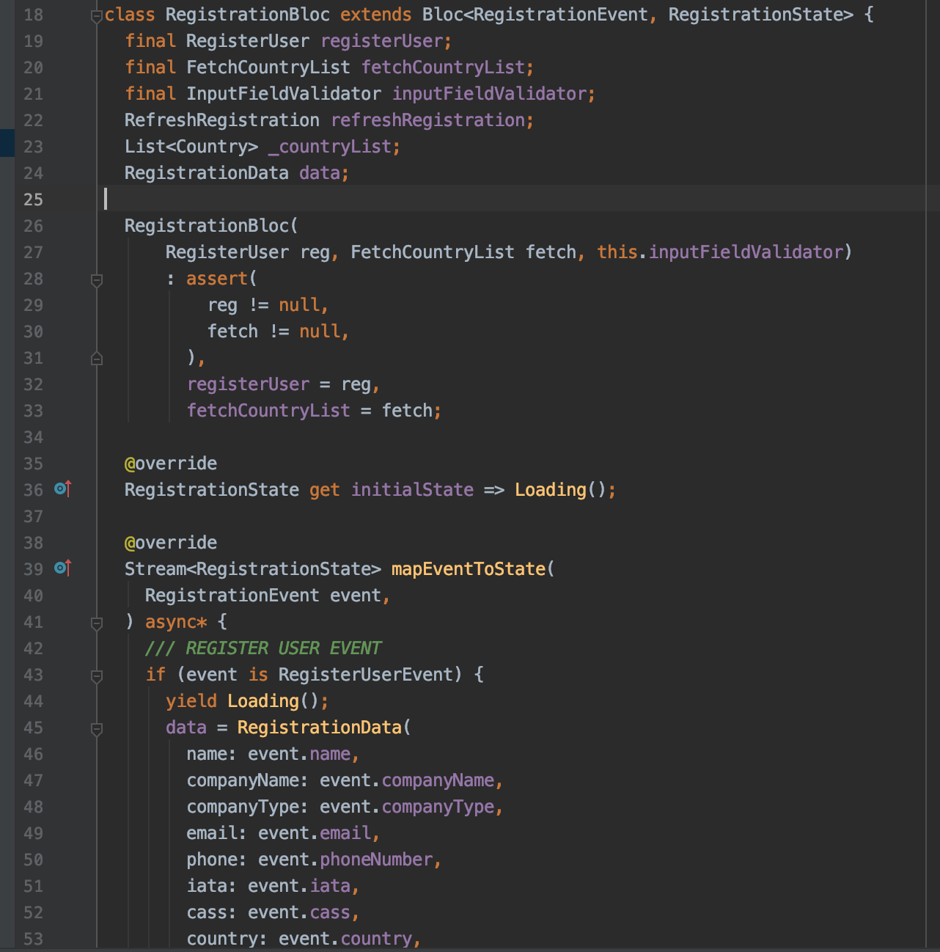Click 'reg != null,' assertion
940x952 pixels.
(268, 305)
